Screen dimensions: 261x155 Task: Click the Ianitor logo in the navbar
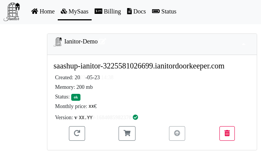tap(12, 12)
